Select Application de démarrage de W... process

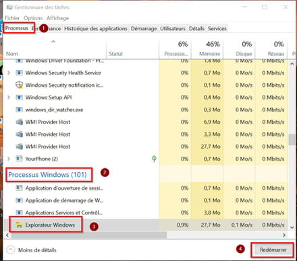(146, 200)
